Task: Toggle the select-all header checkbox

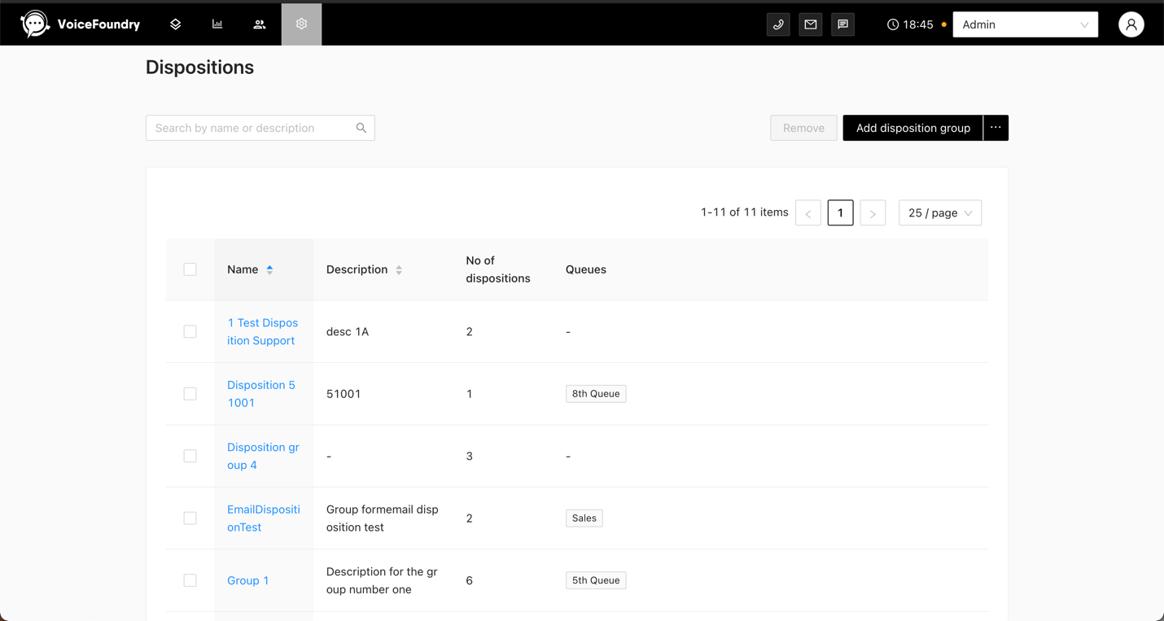Action: pos(190,269)
